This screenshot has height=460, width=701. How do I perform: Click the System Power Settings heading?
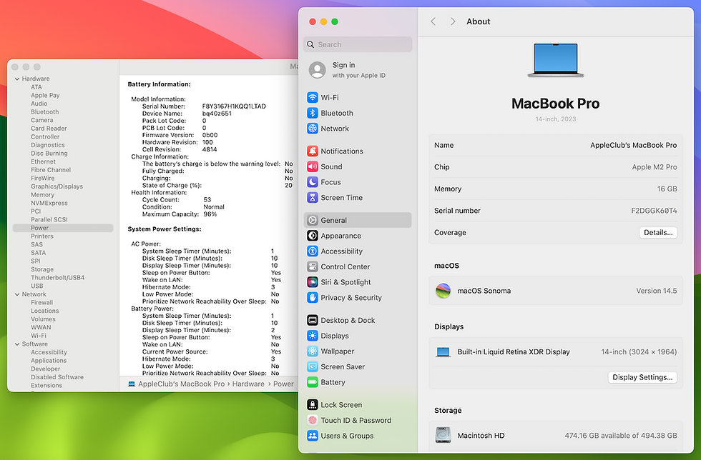(x=165, y=229)
